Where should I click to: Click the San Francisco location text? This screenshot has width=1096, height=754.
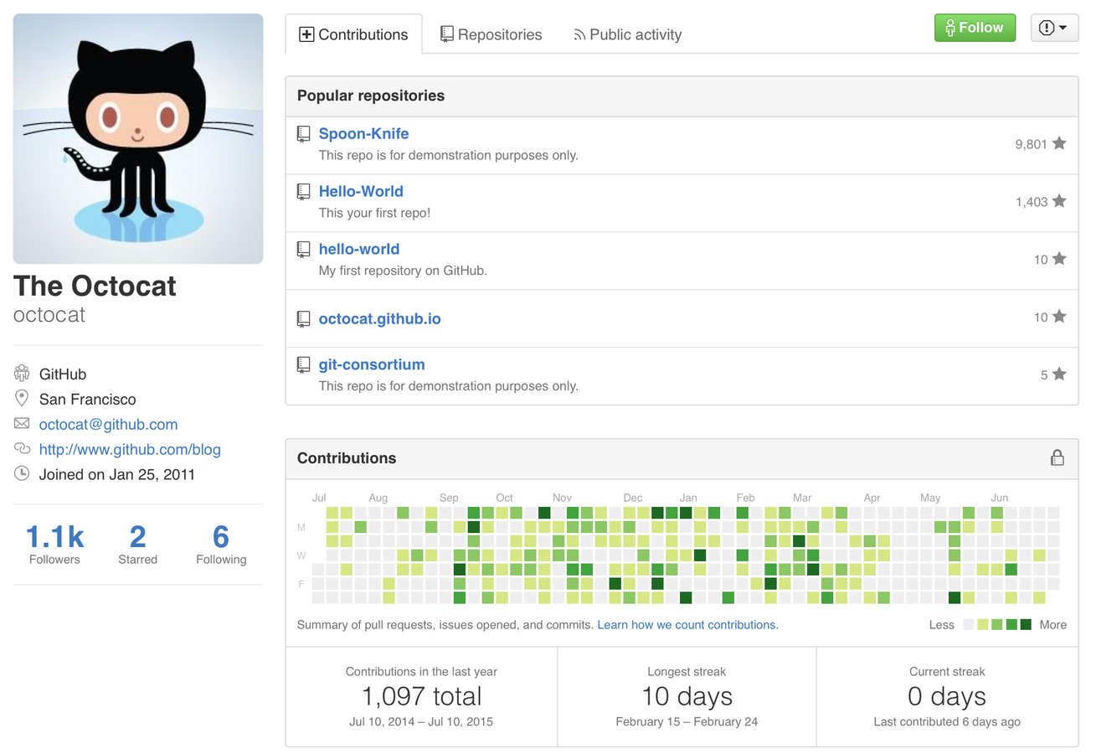[87, 400]
